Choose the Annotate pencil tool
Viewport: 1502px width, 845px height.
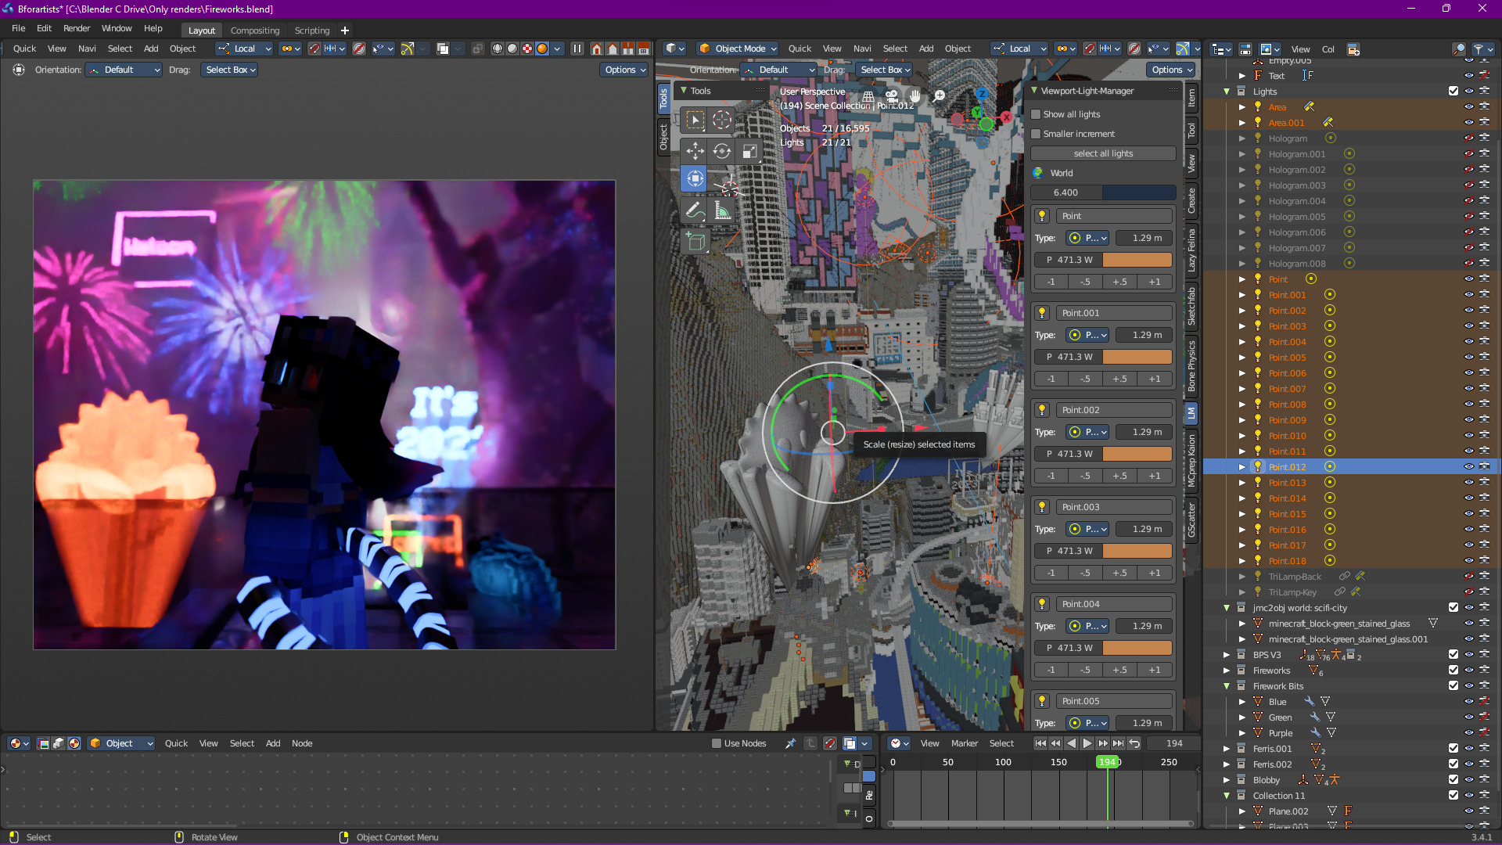695,210
